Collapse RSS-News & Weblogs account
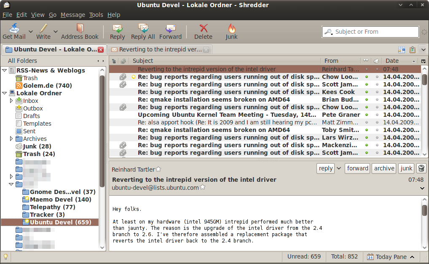The height and width of the screenshot is (264, 429). [4, 70]
